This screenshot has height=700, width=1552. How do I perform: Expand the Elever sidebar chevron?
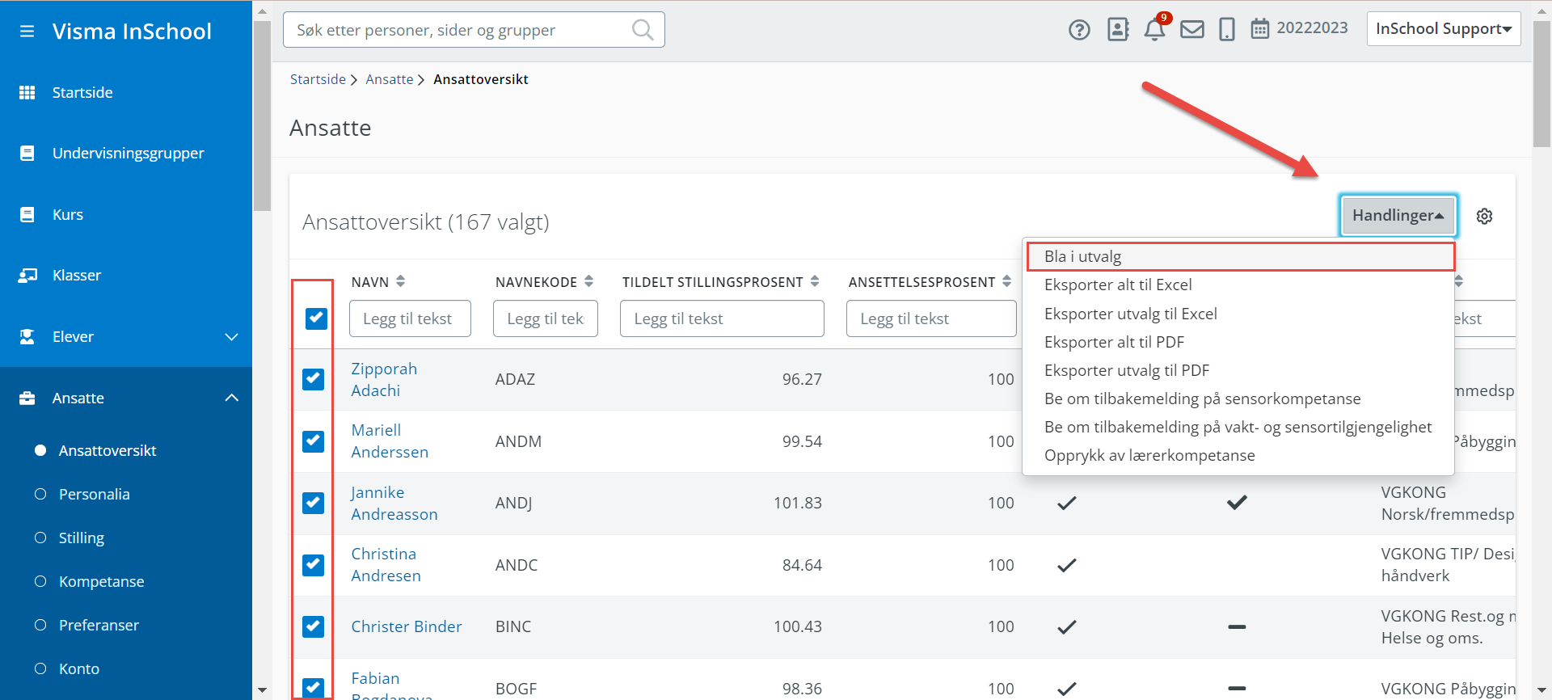(232, 336)
